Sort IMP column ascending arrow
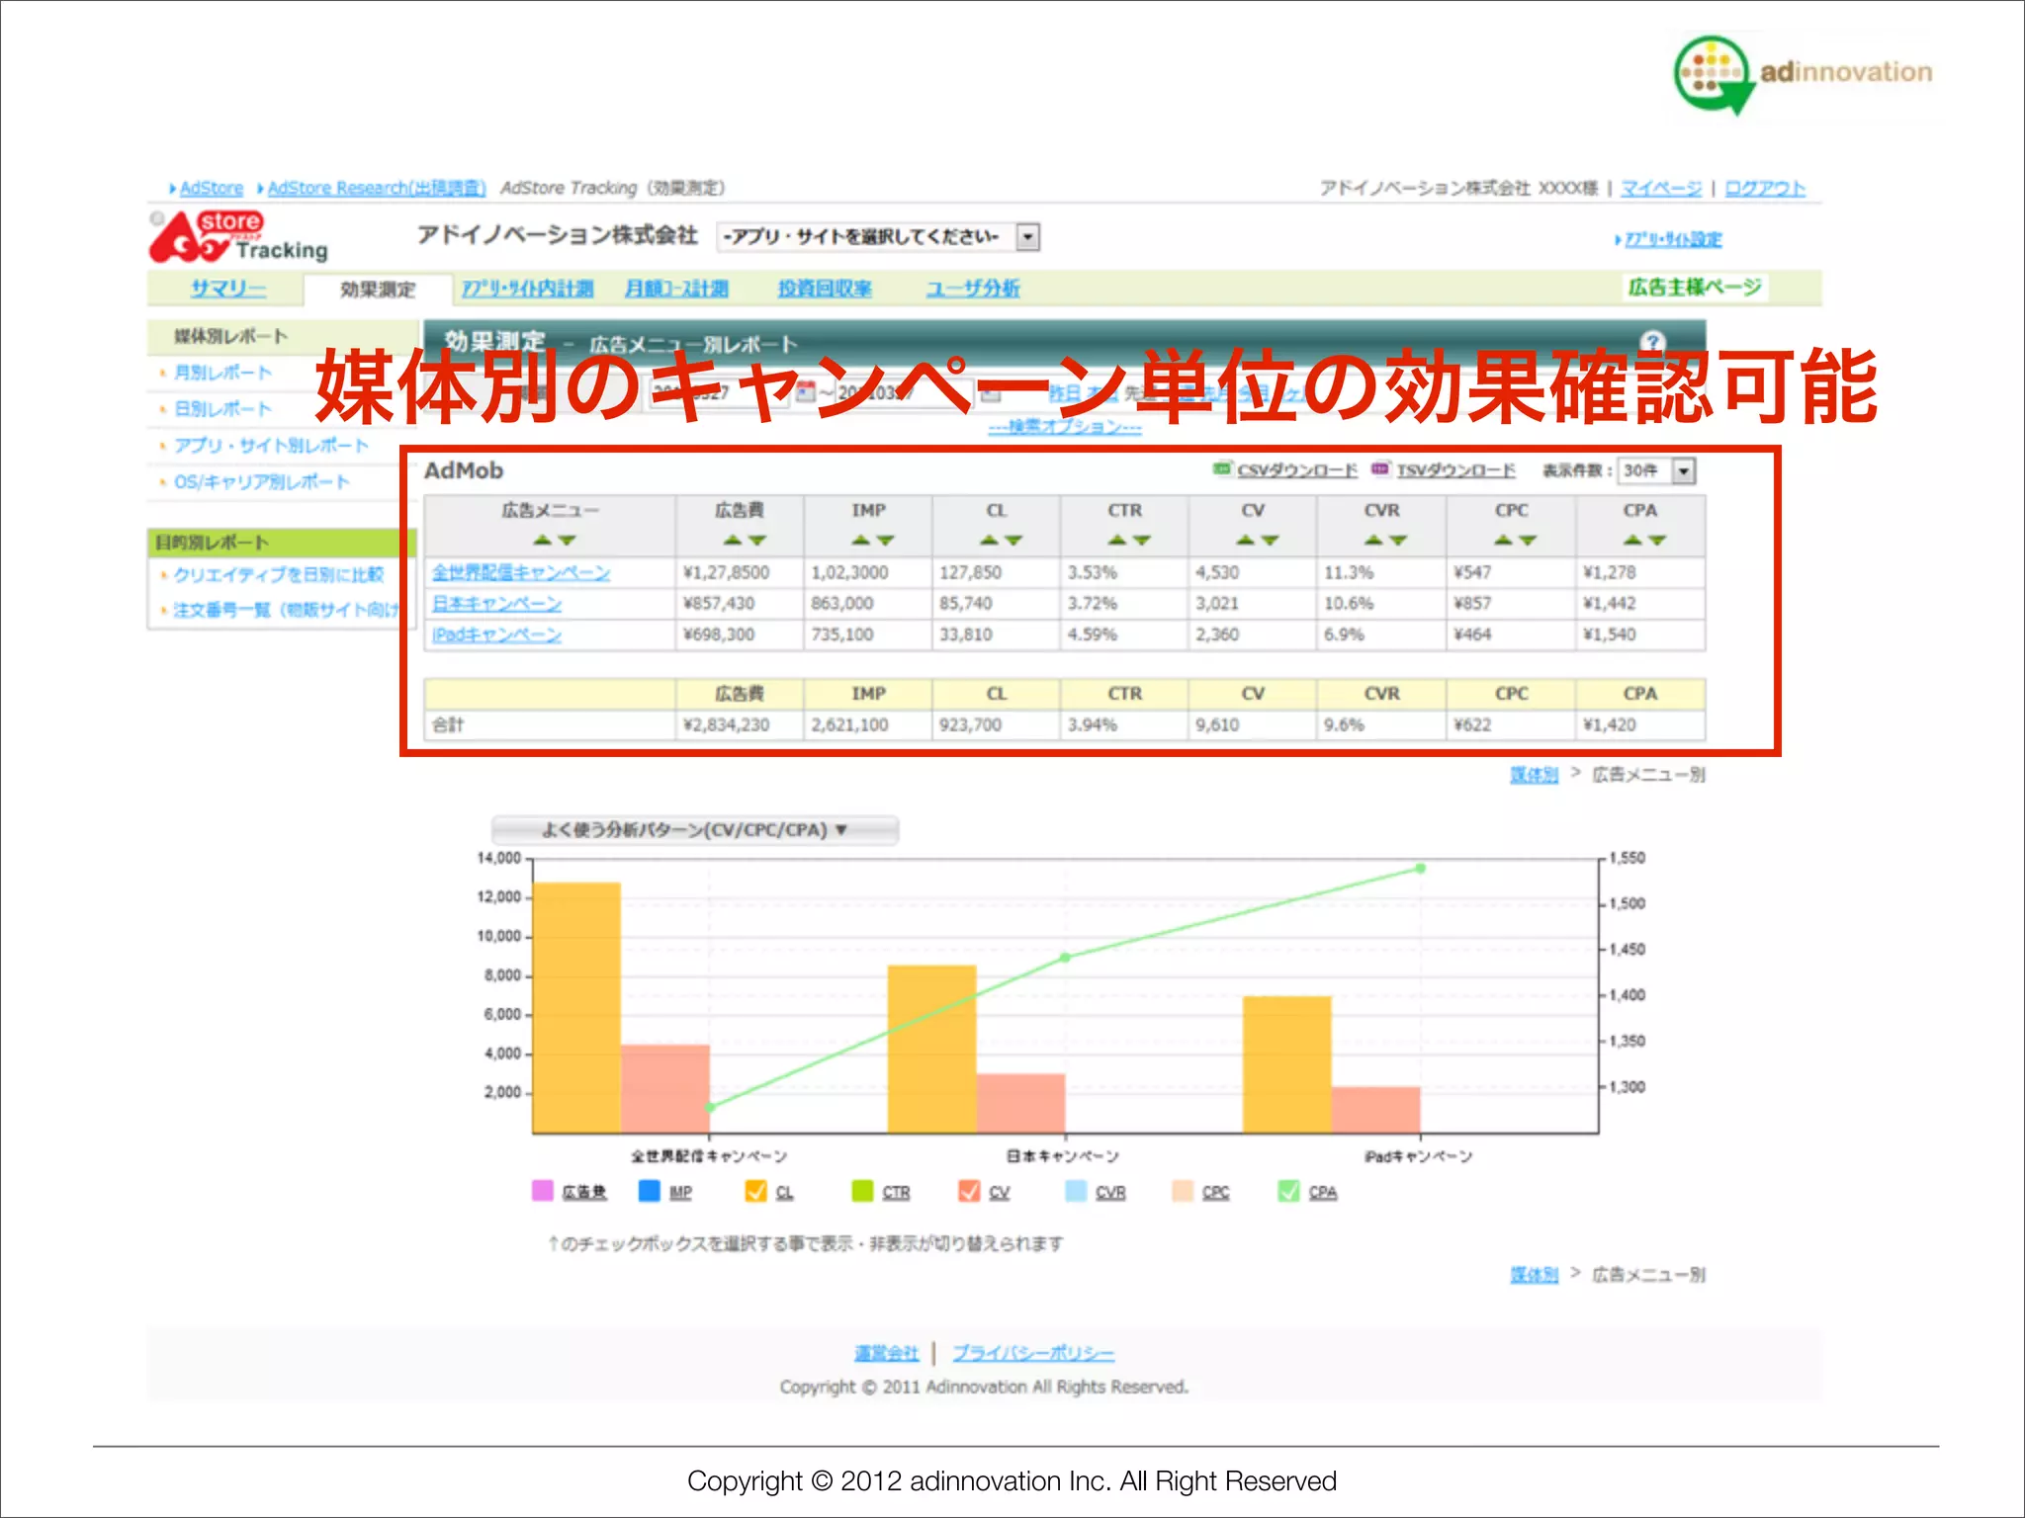2025x1518 pixels. tap(860, 540)
